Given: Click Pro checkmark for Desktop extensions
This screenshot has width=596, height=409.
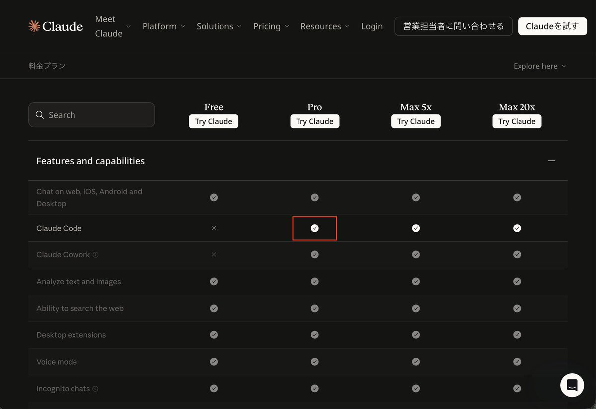Looking at the screenshot, I should click(315, 335).
